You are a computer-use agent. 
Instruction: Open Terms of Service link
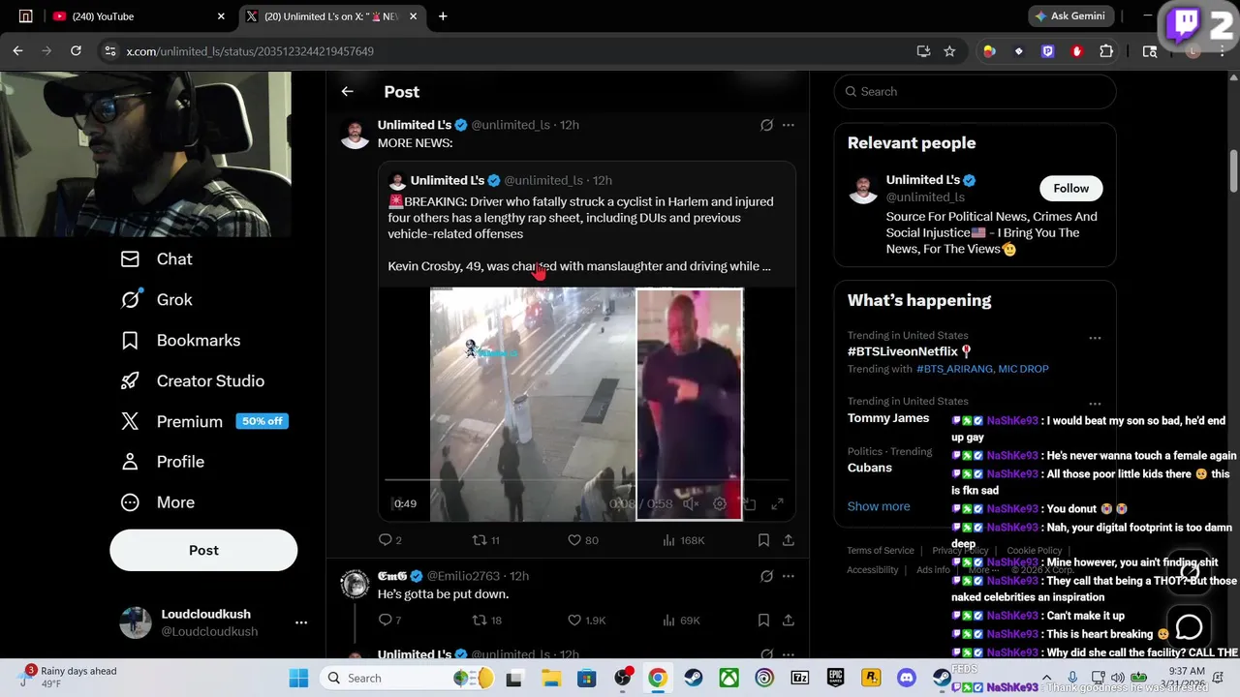coord(881,550)
